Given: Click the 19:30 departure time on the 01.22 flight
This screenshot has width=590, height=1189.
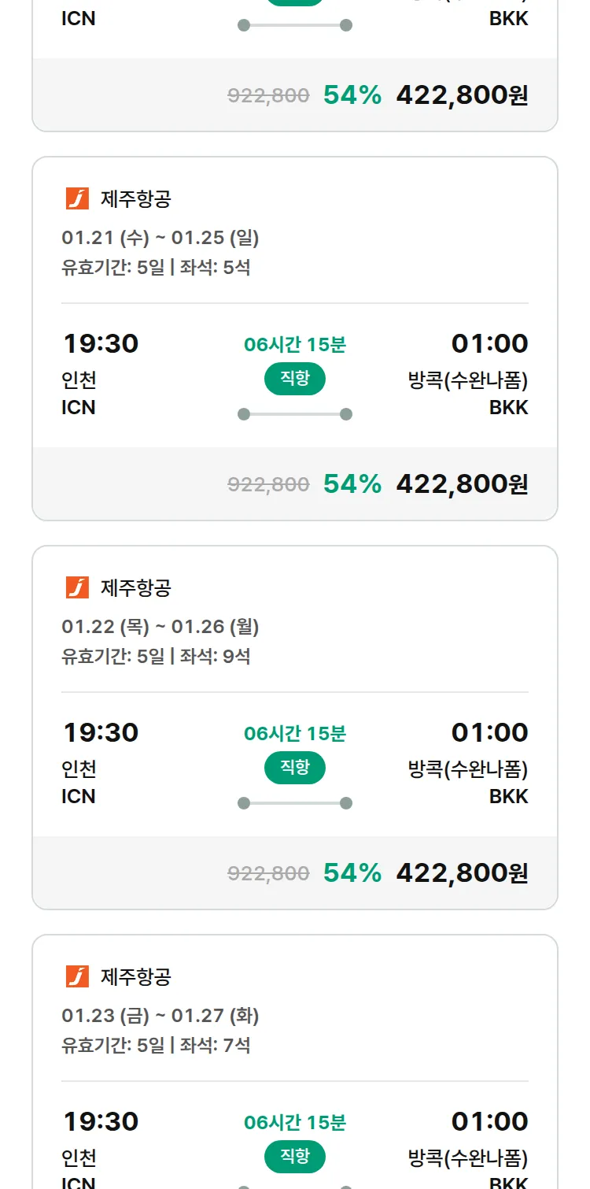Looking at the screenshot, I should (101, 732).
